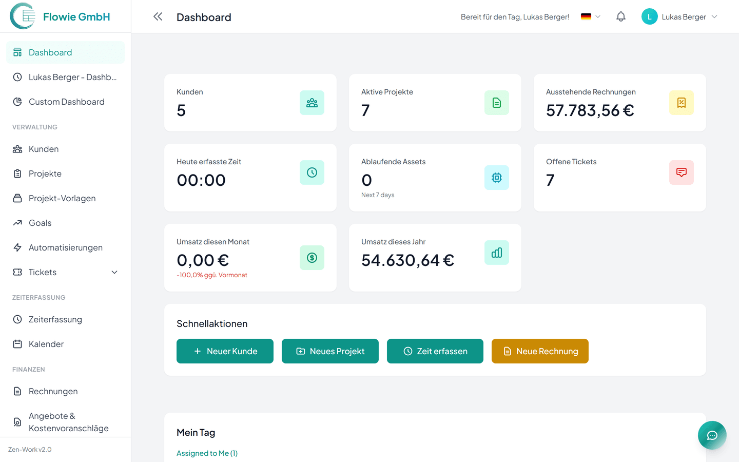Click the Automatisierungen lightning icon
Viewport: 739px width, 462px height.
tap(17, 247)
